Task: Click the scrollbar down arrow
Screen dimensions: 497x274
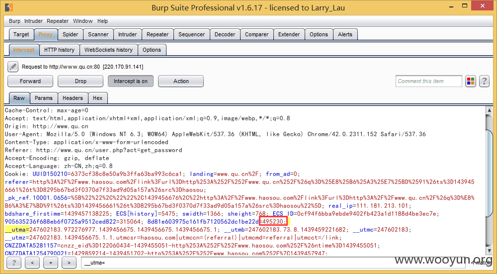Action: coord(489,250)
